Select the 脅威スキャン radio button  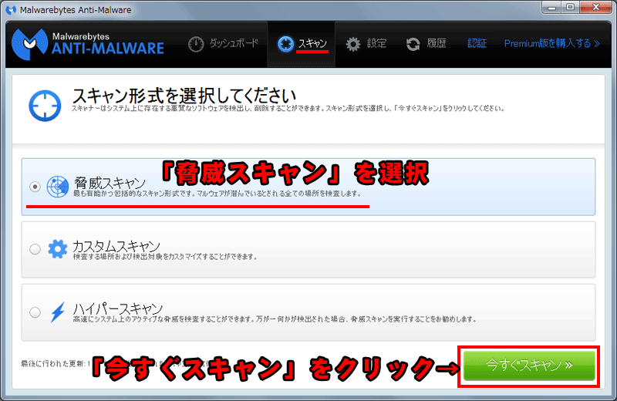tap(35, 187)
